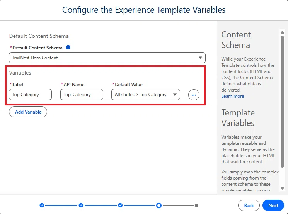Open the Default Value dropdown Attributes > Top Category
This screenshot has height=214, width=288.
coord(146,95)
